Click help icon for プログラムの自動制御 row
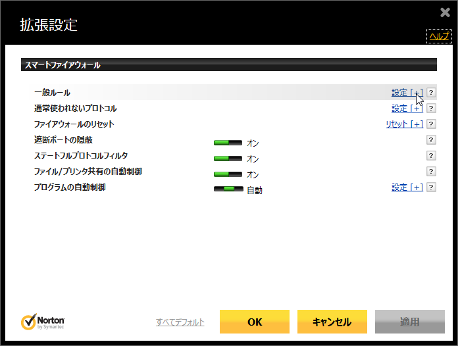The width and height of the screenshot is (458, 346). click(432, 187)
